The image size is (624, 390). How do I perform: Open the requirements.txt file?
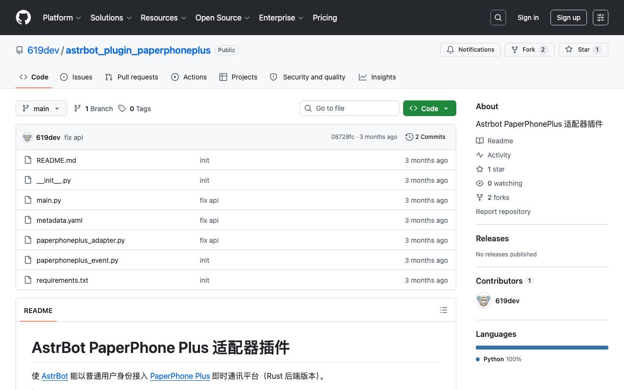click(62, 280)
